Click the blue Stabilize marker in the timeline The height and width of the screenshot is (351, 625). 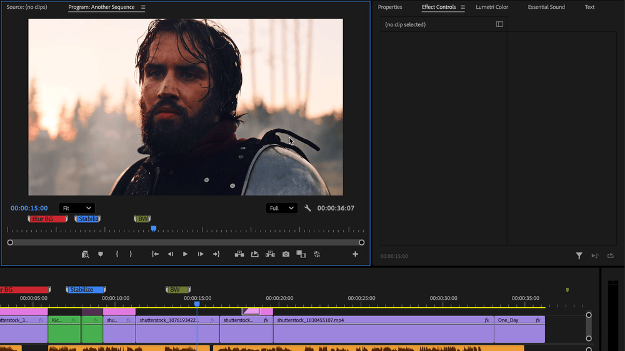coord(85,290)
